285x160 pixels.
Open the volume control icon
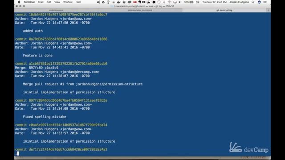179,2
